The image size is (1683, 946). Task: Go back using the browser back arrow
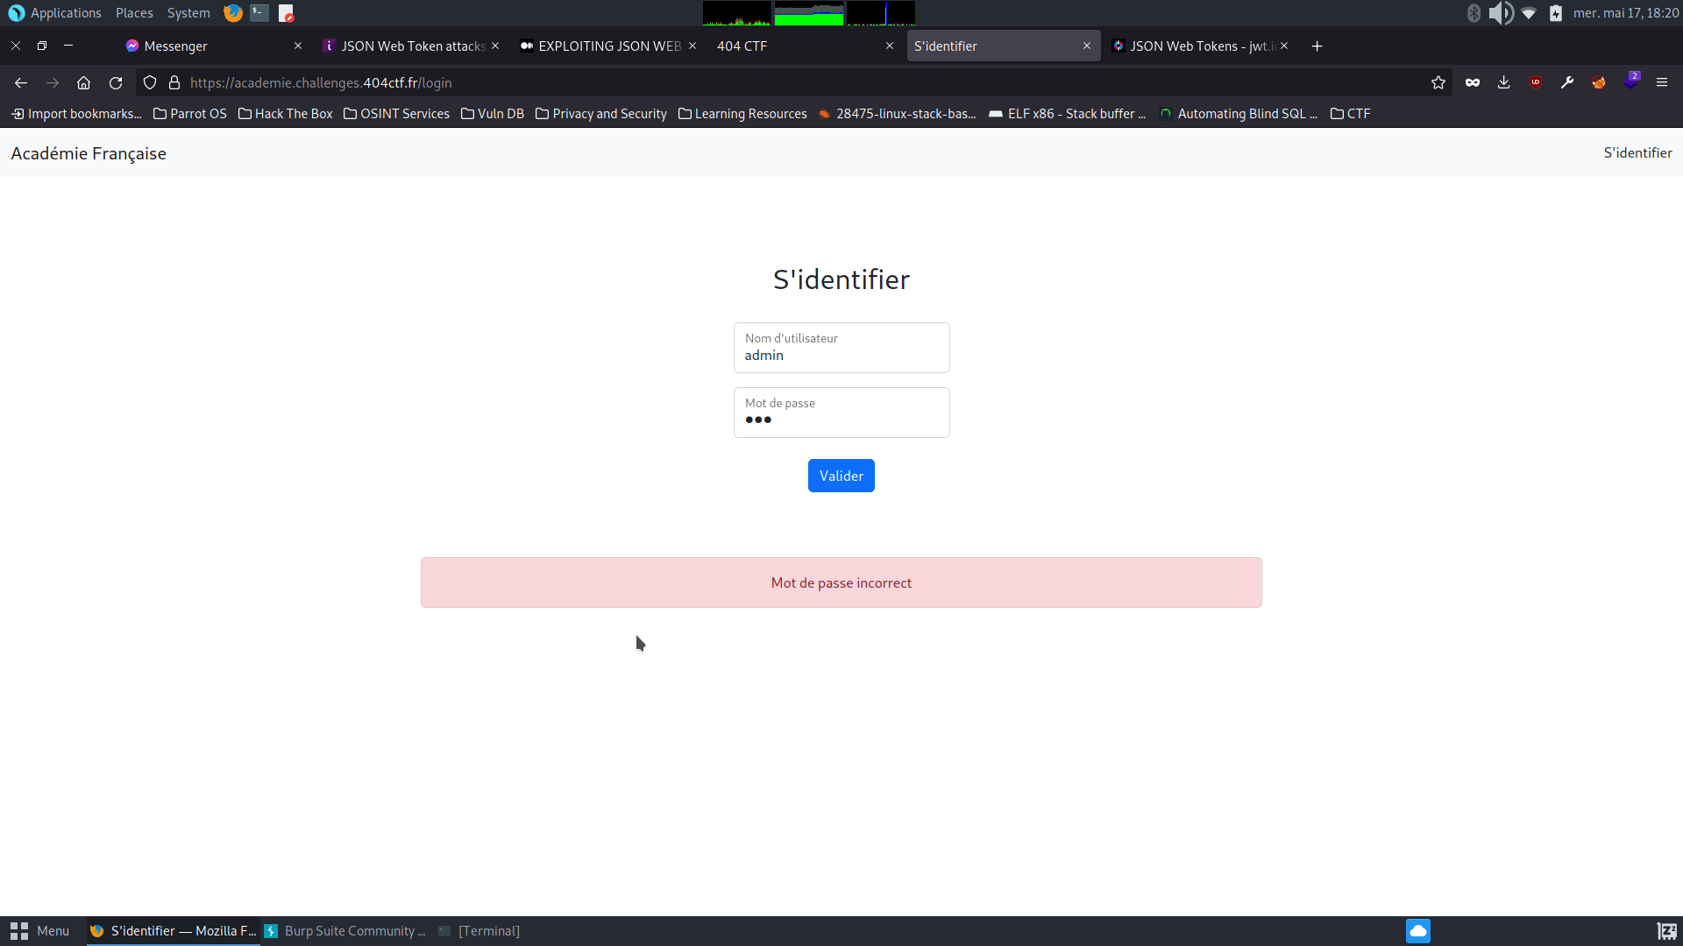tap(20, 82)
